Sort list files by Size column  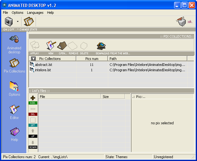113,97
